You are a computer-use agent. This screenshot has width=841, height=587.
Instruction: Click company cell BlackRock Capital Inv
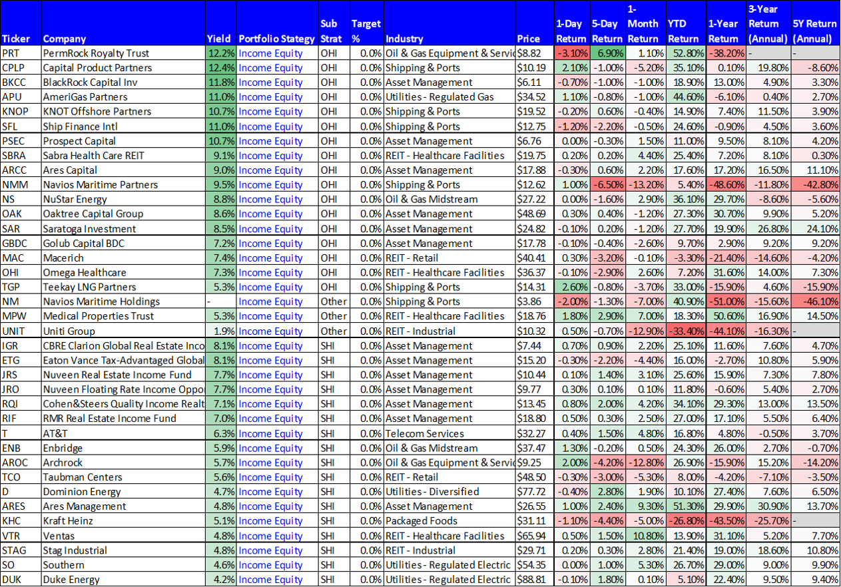pyautogui.click(x=123, y=83)
